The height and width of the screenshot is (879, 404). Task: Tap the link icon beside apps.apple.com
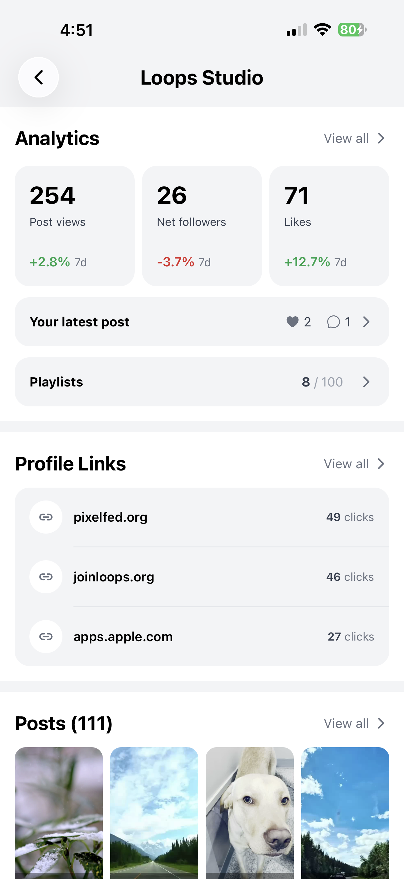[46, 636]
